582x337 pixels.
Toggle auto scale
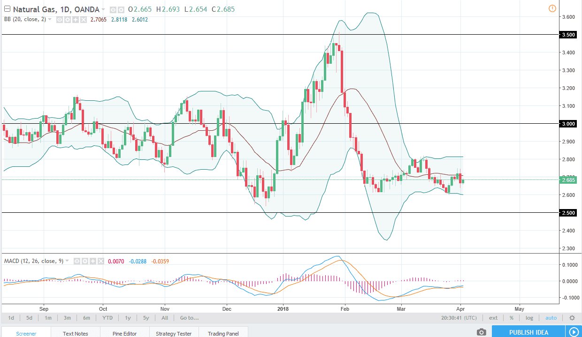point(551,318)
